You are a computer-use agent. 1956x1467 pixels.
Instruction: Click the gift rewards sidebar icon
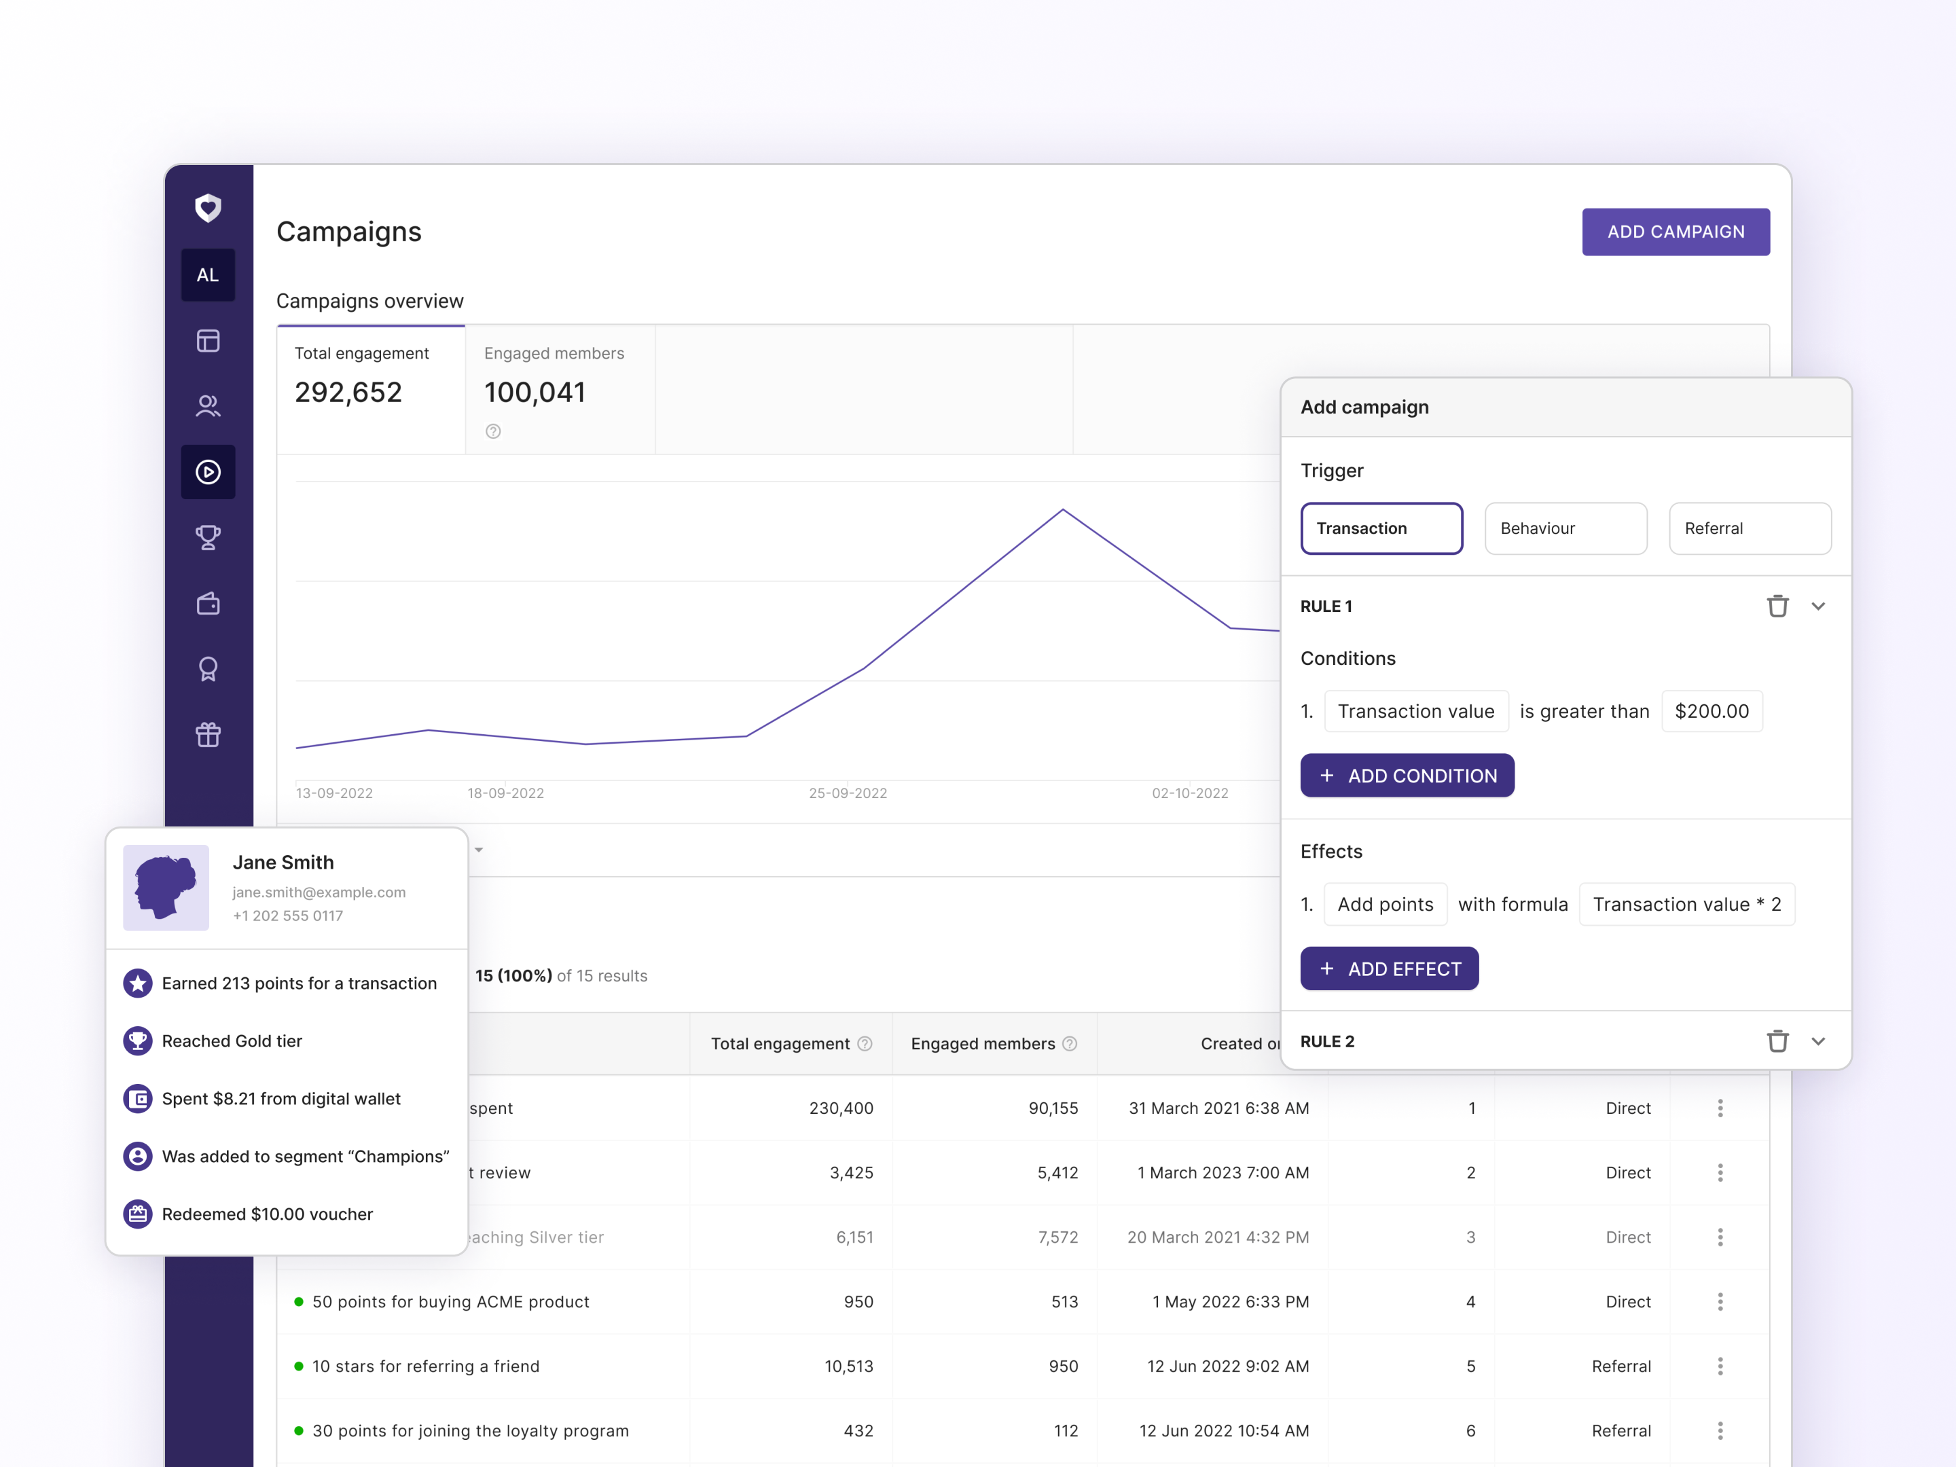pos(208,735)
